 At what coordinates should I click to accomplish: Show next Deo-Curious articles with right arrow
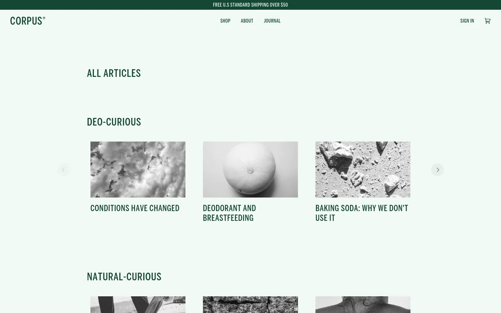(437, 170)
